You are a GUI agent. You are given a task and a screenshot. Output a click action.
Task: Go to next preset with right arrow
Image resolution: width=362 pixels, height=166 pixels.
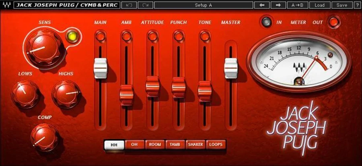pos(278,5)
